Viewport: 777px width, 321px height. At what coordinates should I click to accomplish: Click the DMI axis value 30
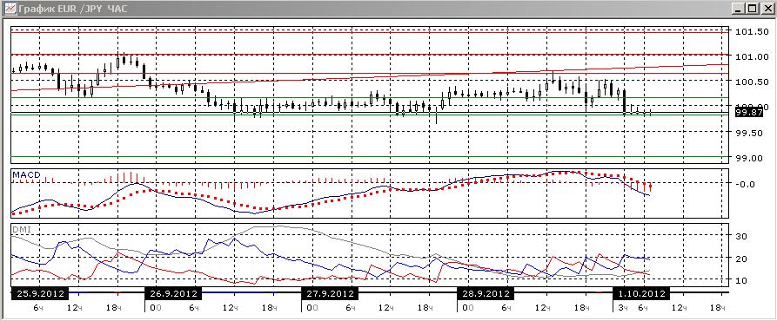pos(740,237)
